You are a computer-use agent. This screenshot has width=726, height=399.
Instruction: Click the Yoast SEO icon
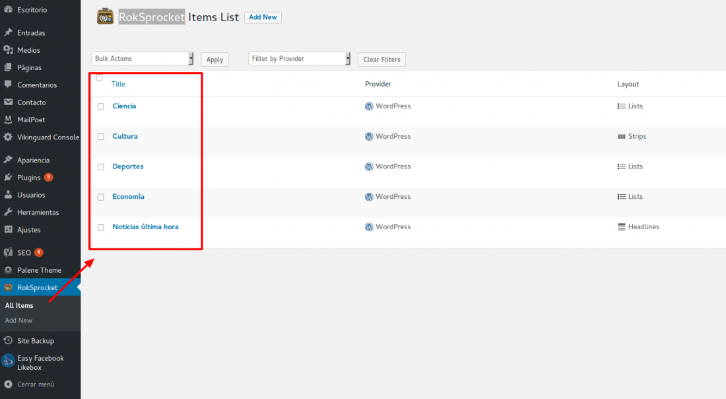click(x=8, y=252)
